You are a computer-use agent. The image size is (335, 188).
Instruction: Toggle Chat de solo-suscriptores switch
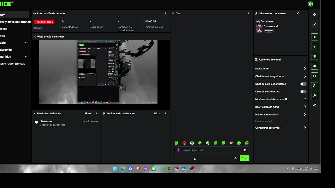[303, 84]
